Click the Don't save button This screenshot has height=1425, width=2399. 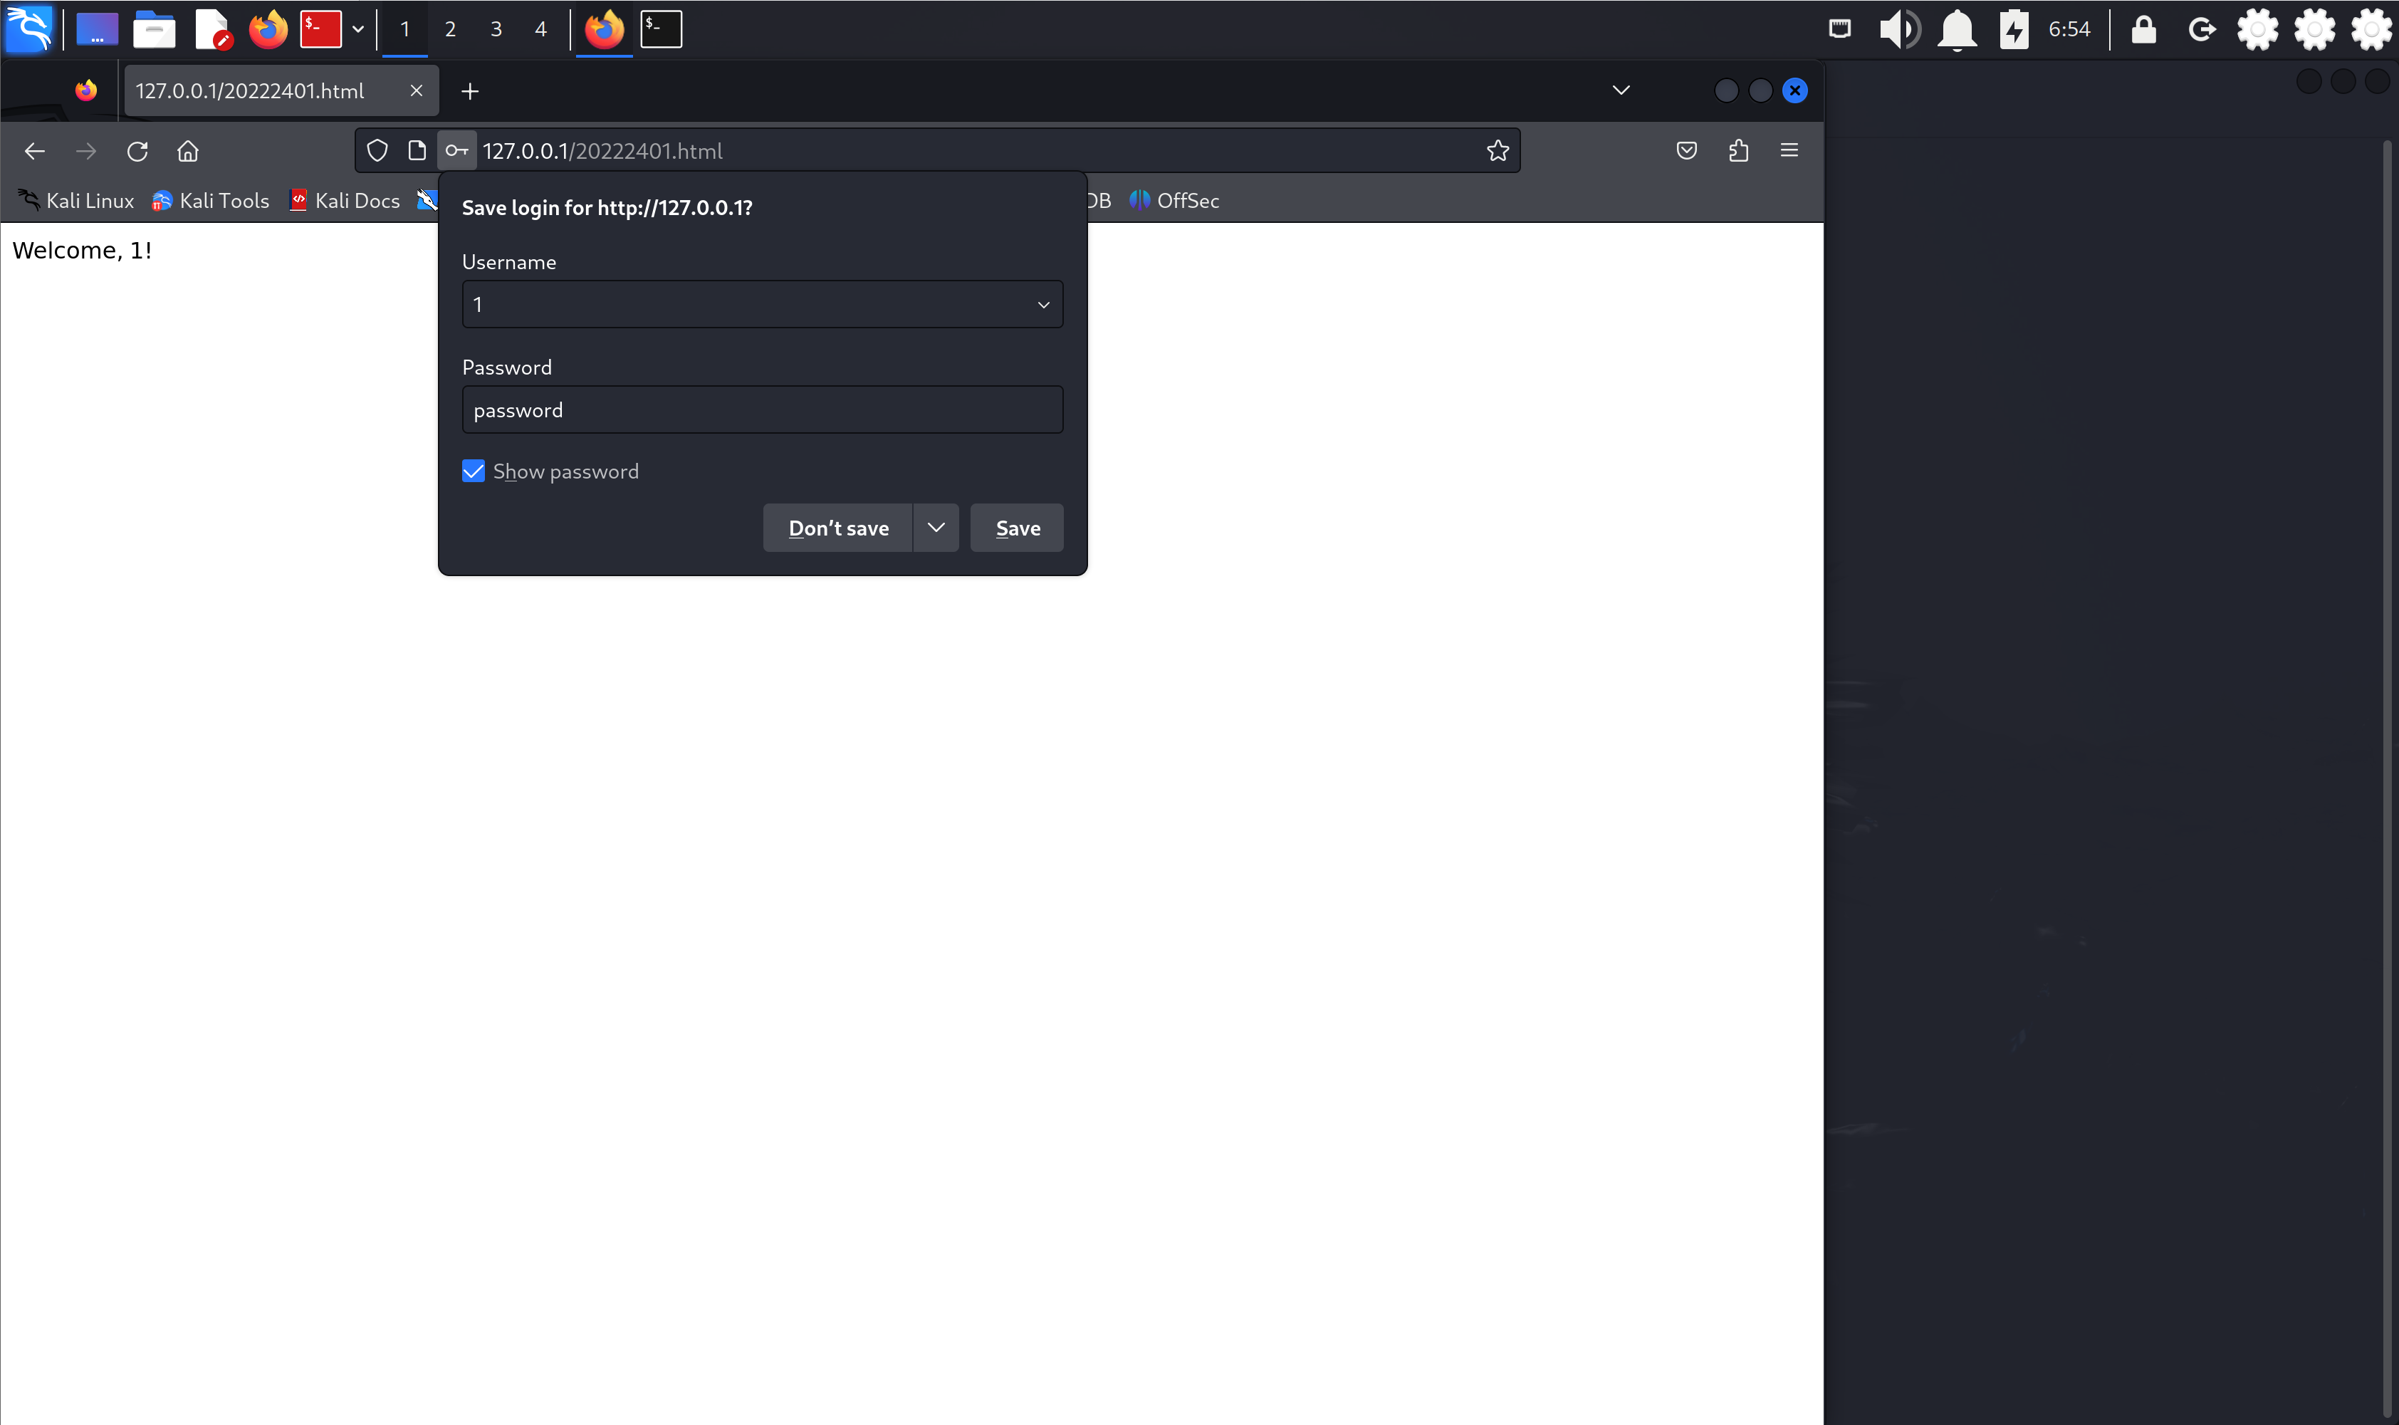tap(837, 528)
